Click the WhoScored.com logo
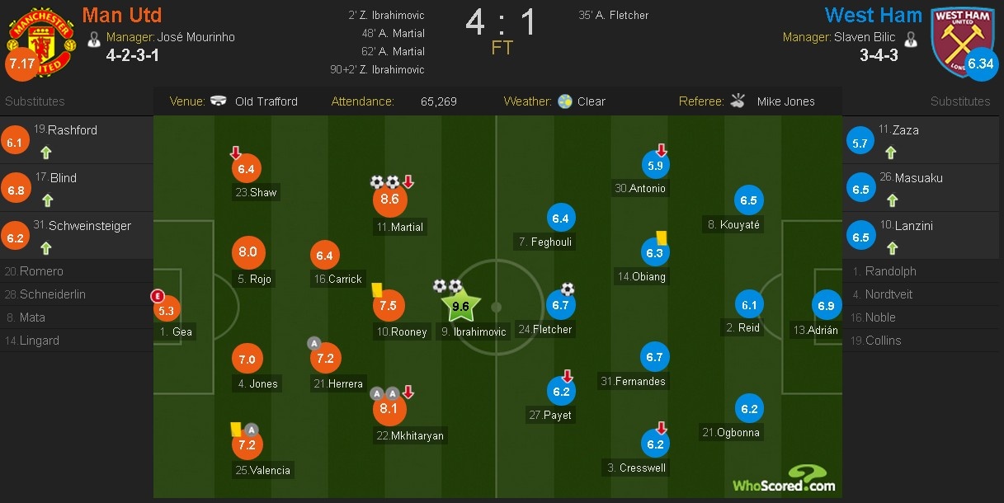Viewport: 1004px width, 503px height. (x=783, y=479)
